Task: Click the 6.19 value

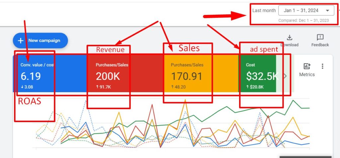Action: [31, 76]
